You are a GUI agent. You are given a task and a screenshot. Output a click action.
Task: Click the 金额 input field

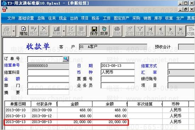click(x=48, y=79)
